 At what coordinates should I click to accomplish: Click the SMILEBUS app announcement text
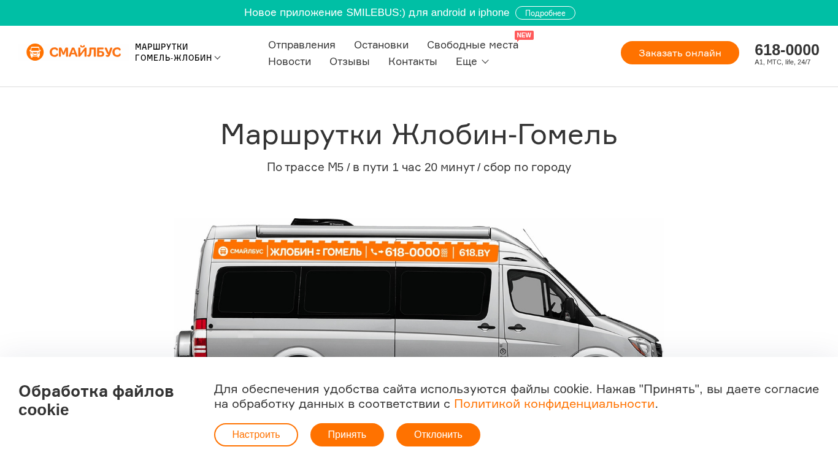pyautogui.click(x=377, y=12)
